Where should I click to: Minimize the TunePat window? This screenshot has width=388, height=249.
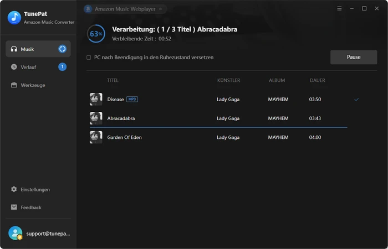pos(351,9)
